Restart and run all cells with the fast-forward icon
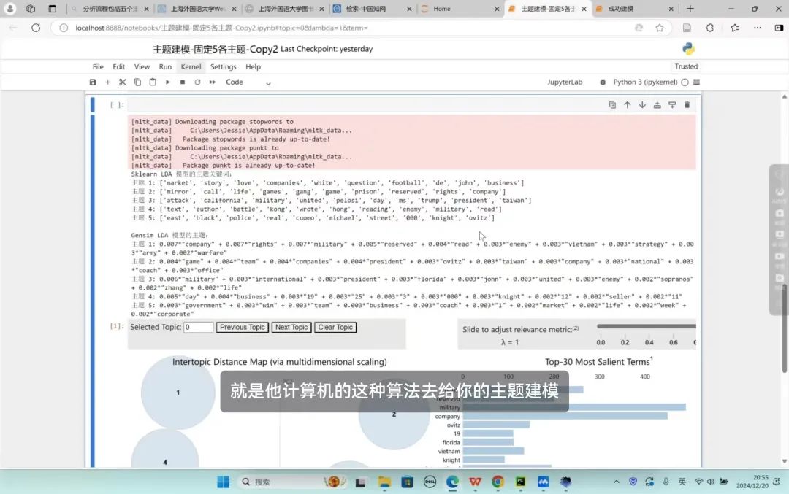789x494 pixels. [213, 82]
